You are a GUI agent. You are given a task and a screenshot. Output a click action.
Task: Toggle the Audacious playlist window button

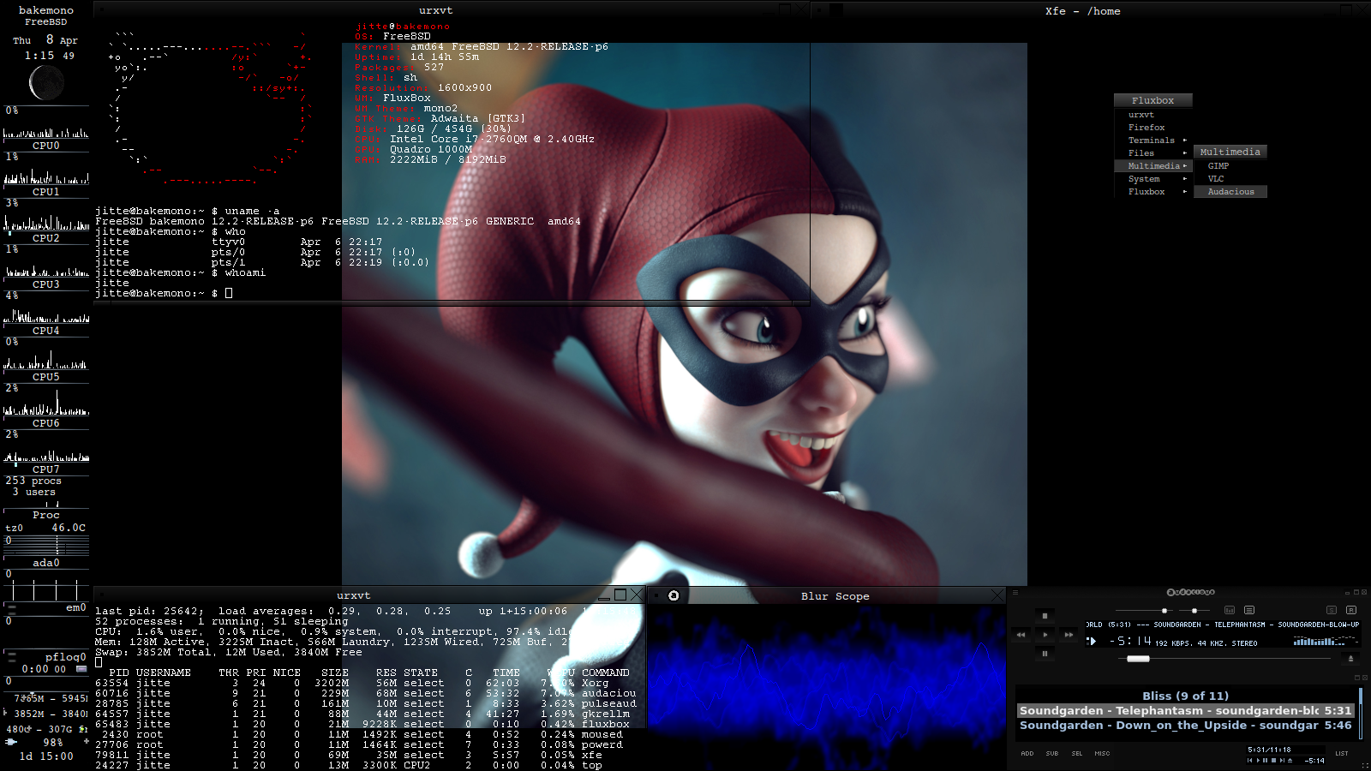click(1249, 610)
